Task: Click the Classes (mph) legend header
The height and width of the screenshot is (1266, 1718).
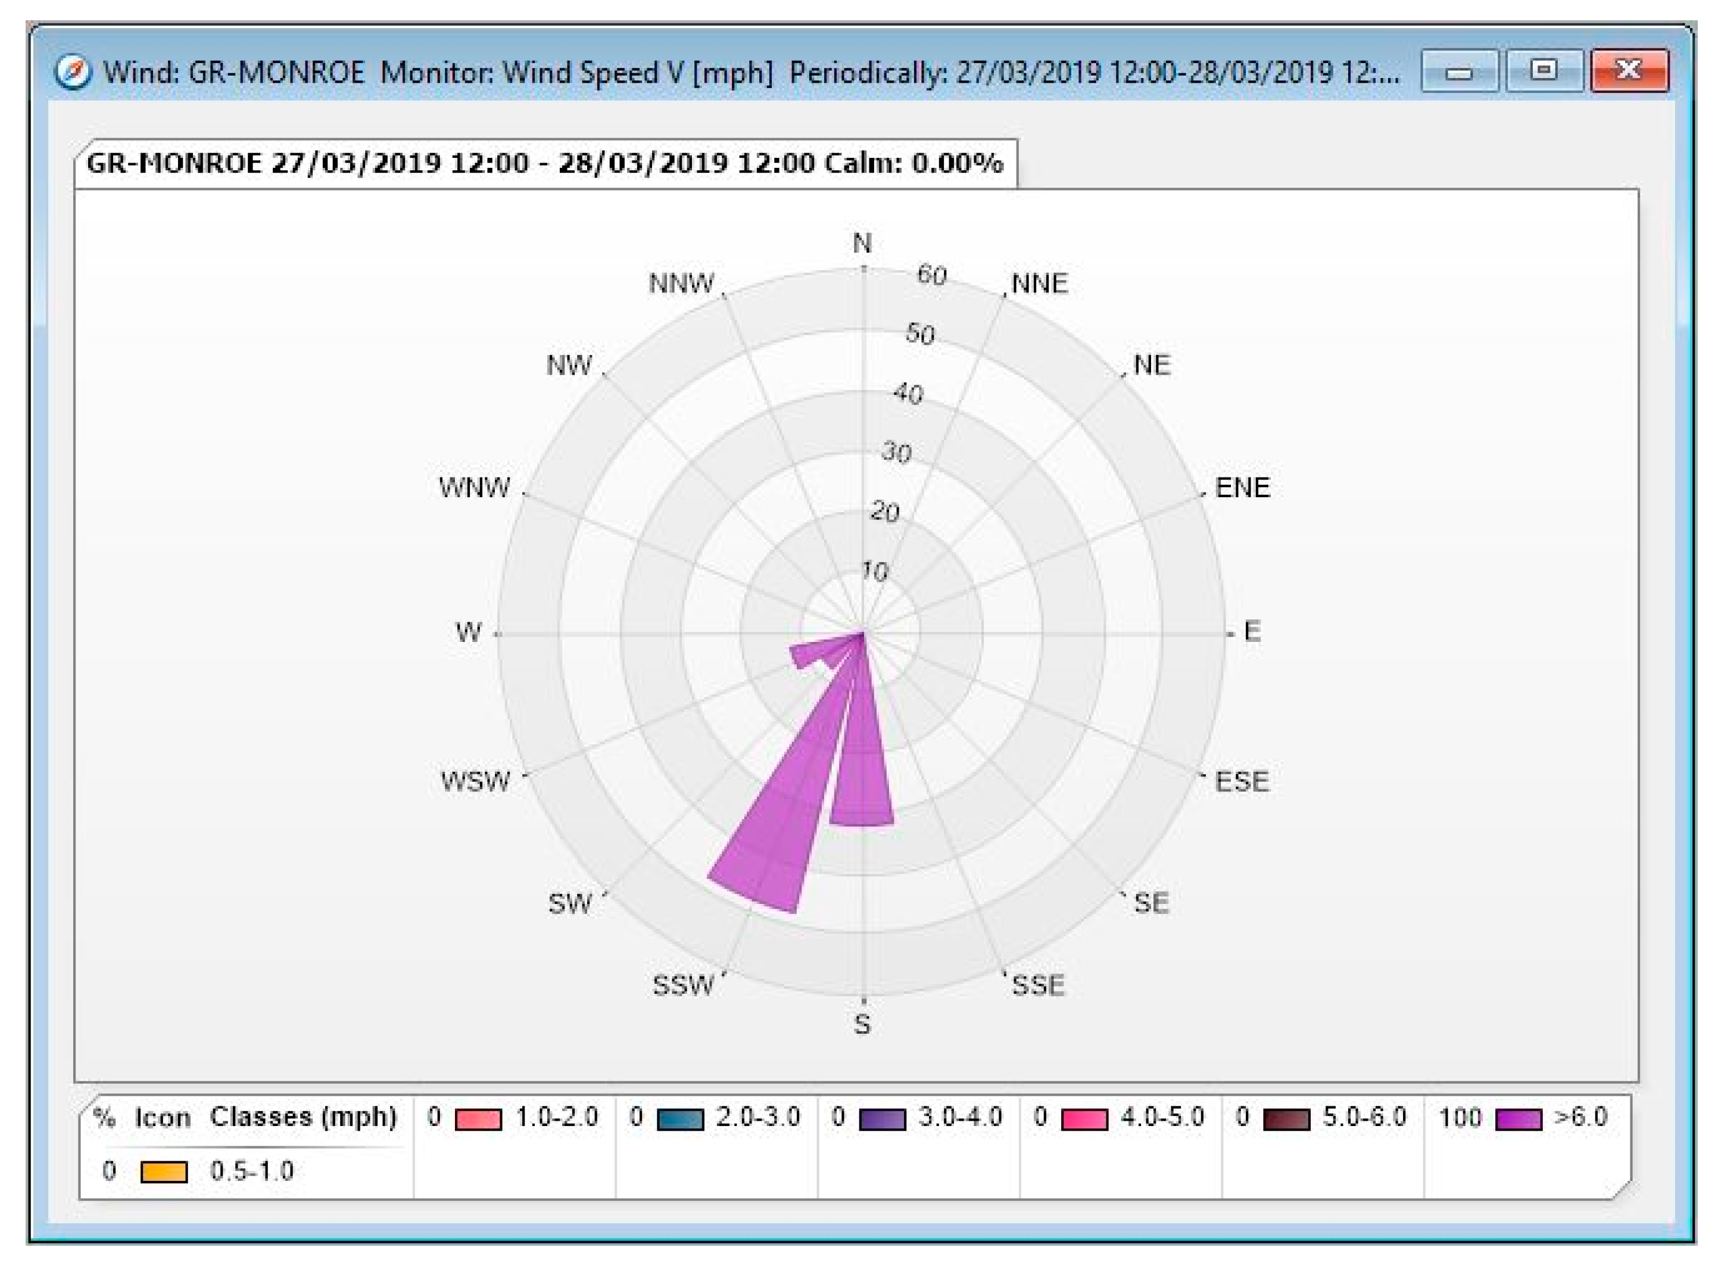Action: [304, 1117]
